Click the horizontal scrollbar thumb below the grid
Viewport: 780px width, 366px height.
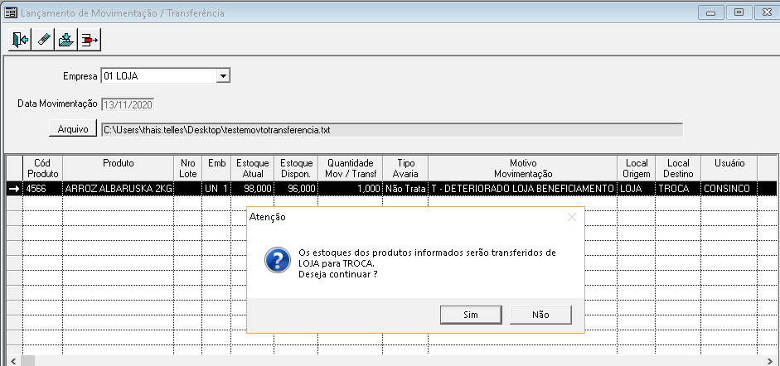tap(27, 360)
